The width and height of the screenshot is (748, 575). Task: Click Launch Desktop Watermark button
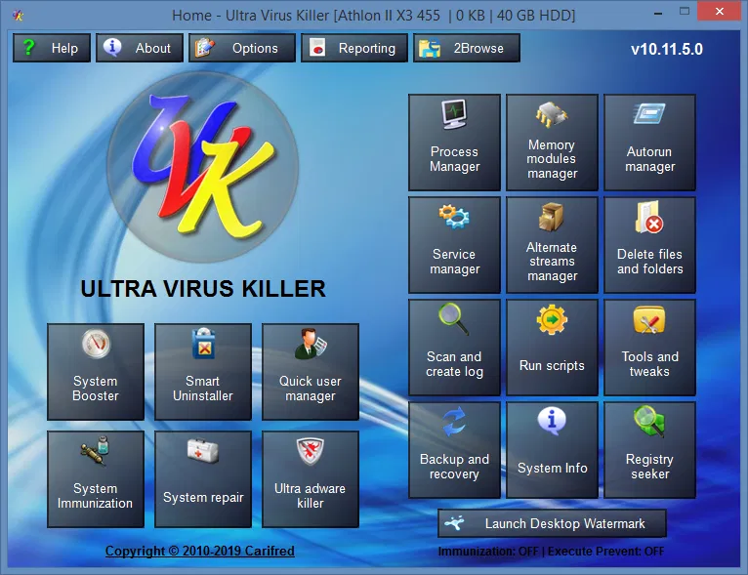pyautogui.click(x=552, y=523)
